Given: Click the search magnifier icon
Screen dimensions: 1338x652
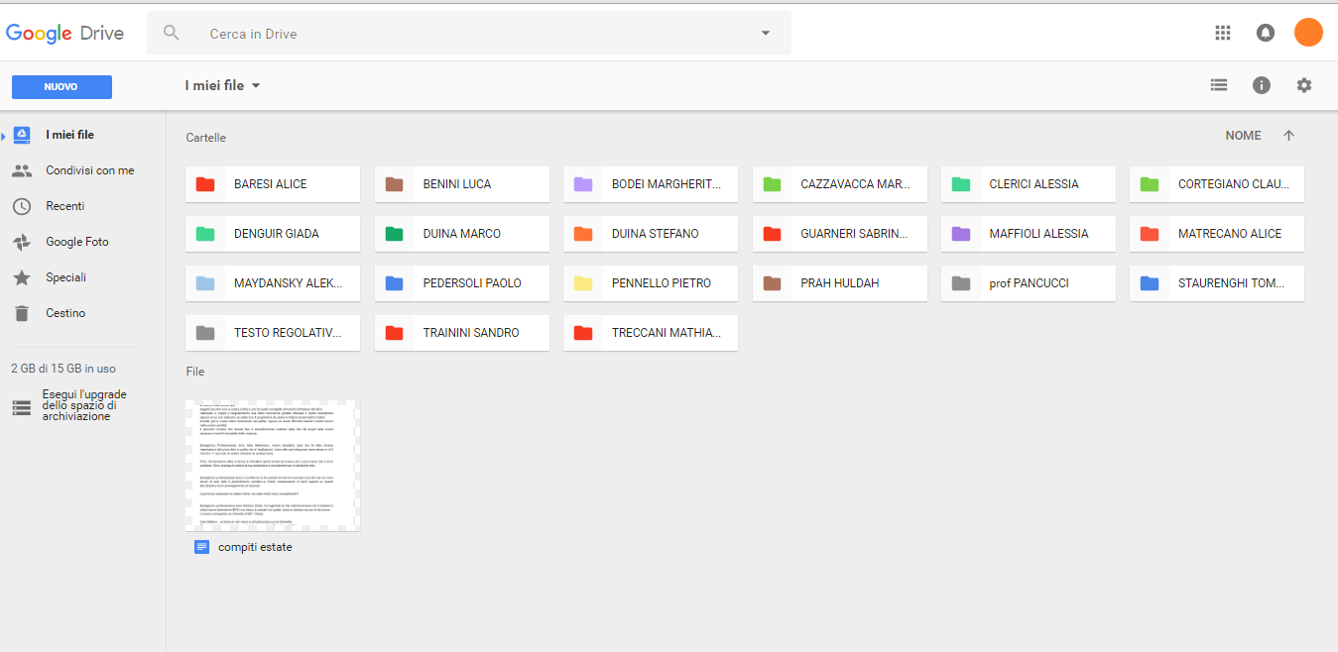Looking at the screenshot, I should 171,32.
